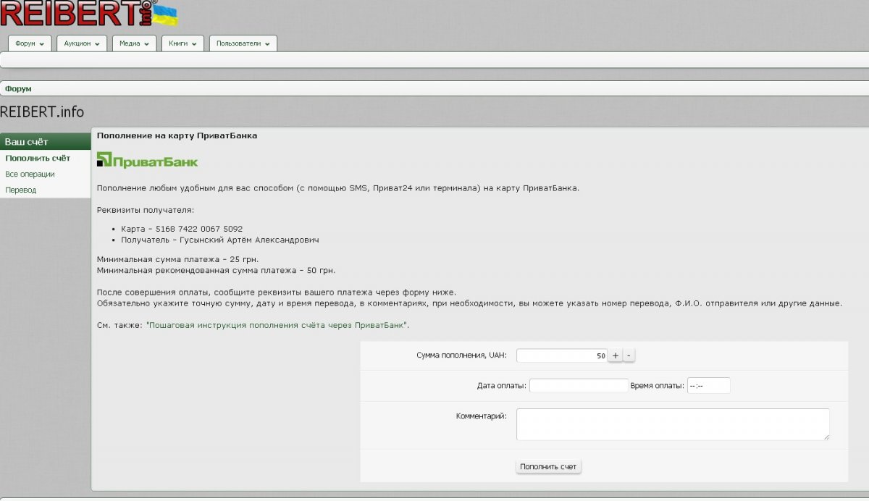Decrease amount with the minus button
869x501 pixels.
pyautogui.click(x=629, y=355)
